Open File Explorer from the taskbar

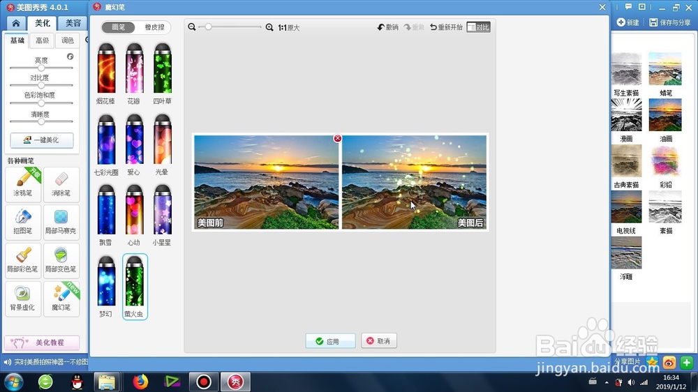click(107, 382)
